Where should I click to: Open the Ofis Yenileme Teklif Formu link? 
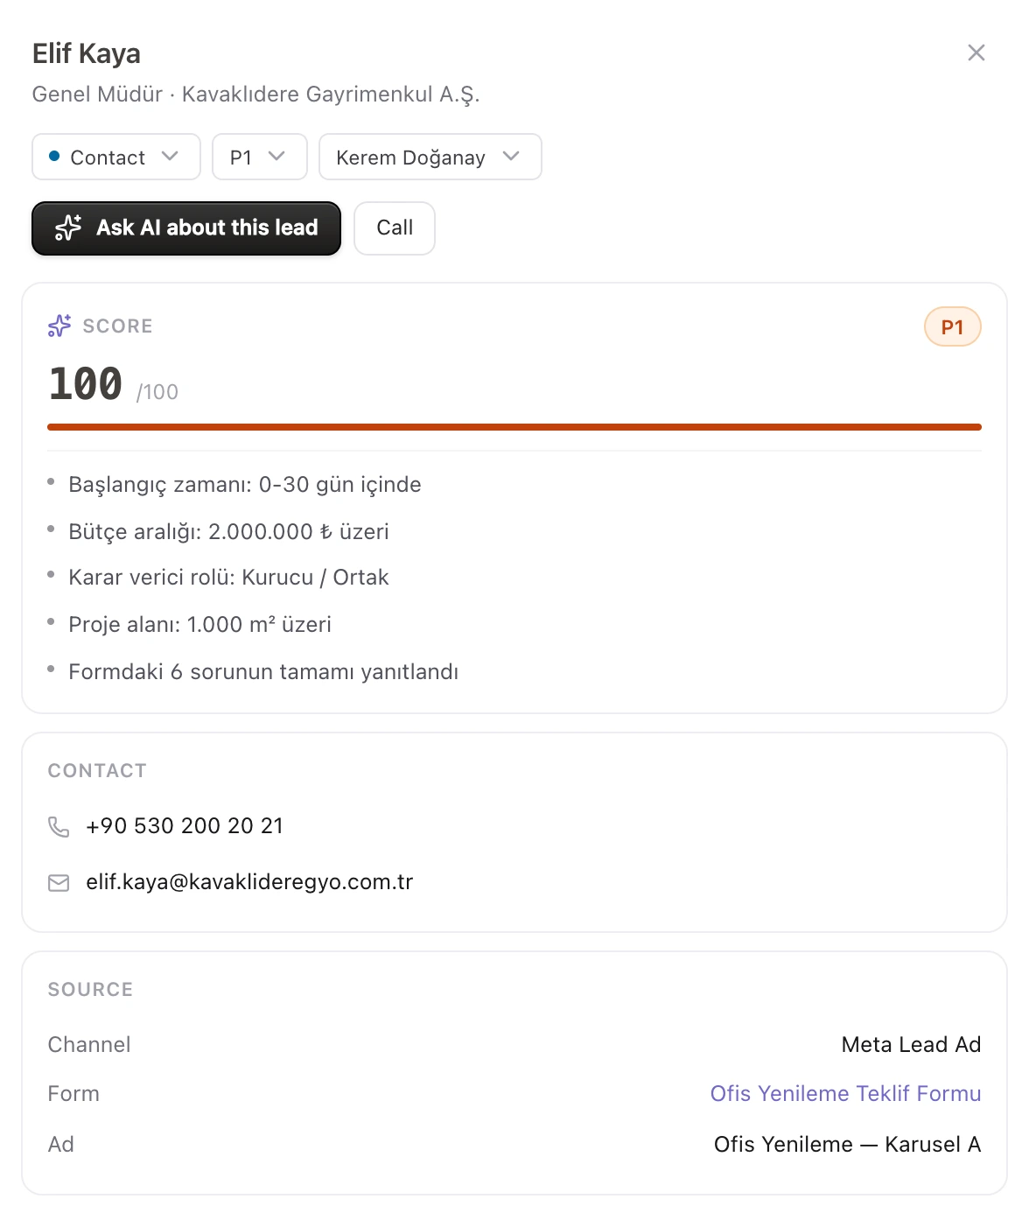[845, 1094]
